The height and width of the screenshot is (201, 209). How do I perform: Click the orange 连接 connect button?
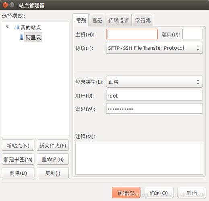[126, 193]
